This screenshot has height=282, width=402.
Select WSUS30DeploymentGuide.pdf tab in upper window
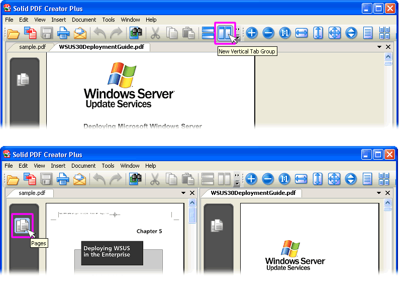pos(102,47)
